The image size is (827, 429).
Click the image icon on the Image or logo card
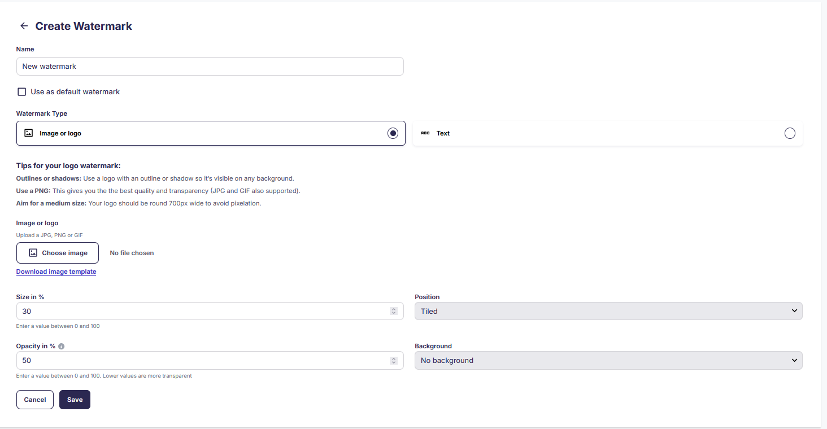pos(29,133)
